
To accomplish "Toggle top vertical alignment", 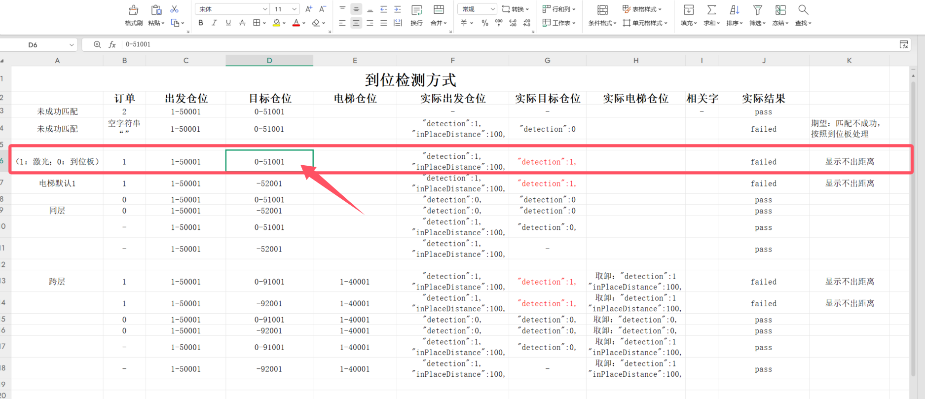I will click(342, 9).
